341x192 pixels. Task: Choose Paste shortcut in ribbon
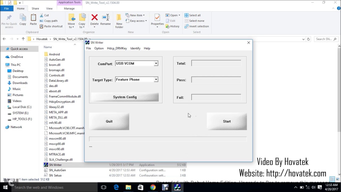click(51, 26)
